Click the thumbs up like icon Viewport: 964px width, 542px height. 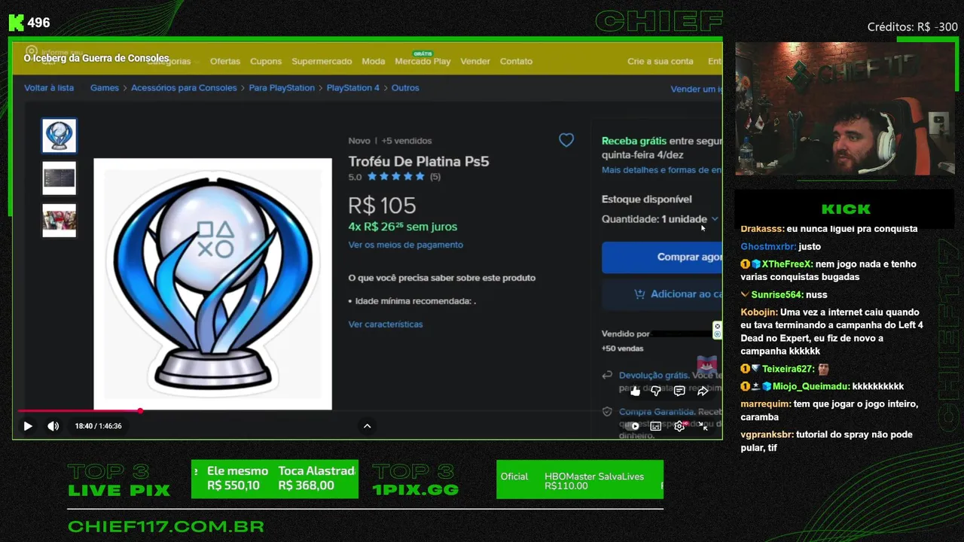coord(635,391)
